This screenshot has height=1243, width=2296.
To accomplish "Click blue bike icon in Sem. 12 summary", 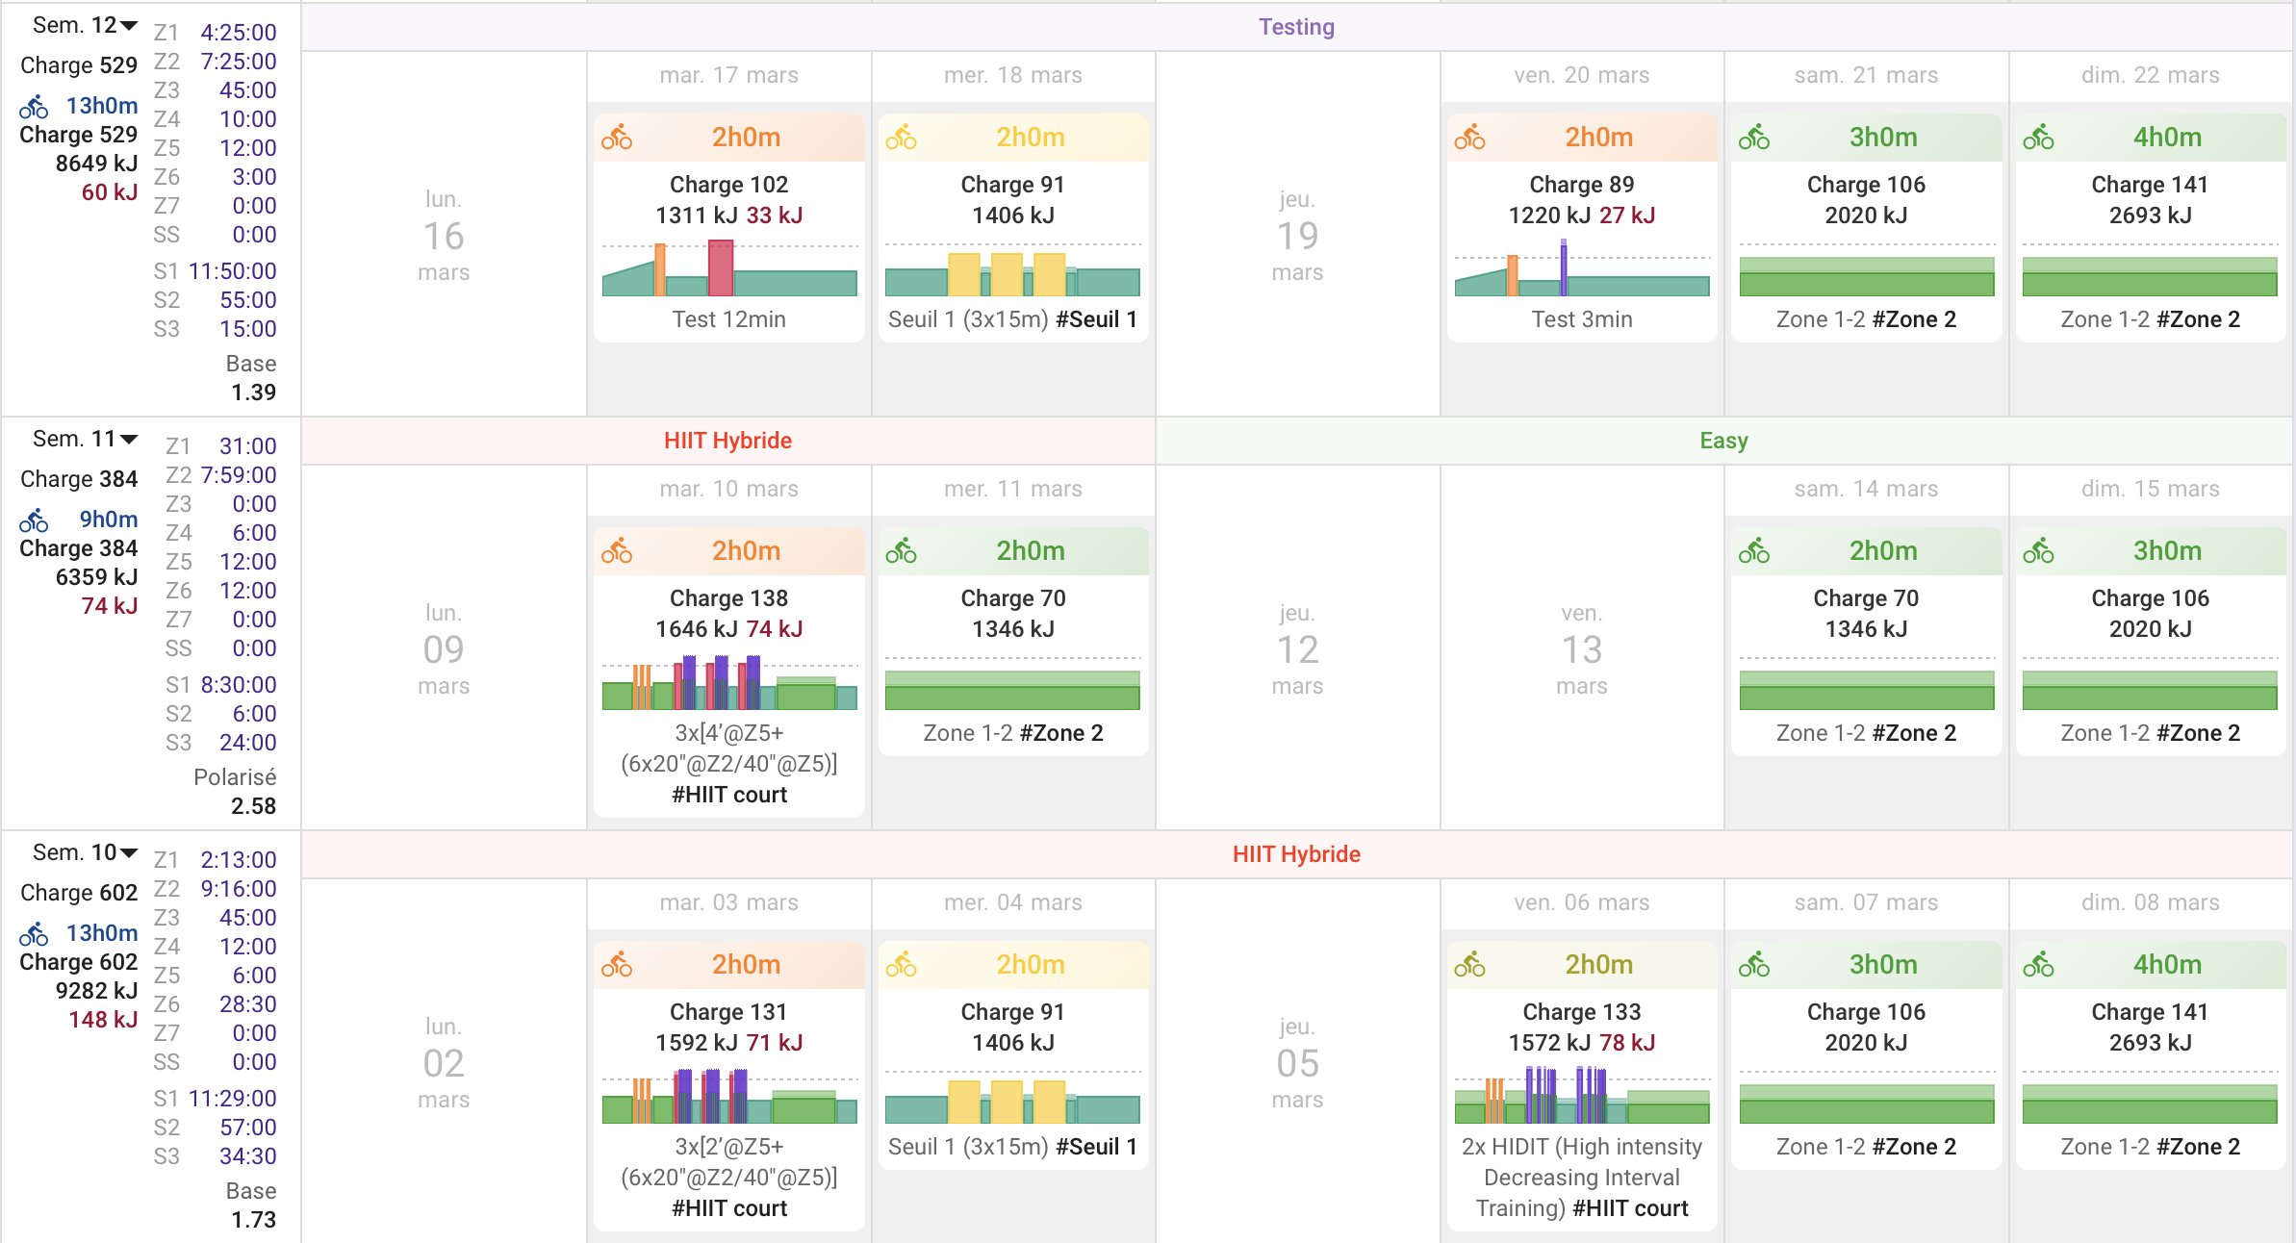I will pos(34,106).
